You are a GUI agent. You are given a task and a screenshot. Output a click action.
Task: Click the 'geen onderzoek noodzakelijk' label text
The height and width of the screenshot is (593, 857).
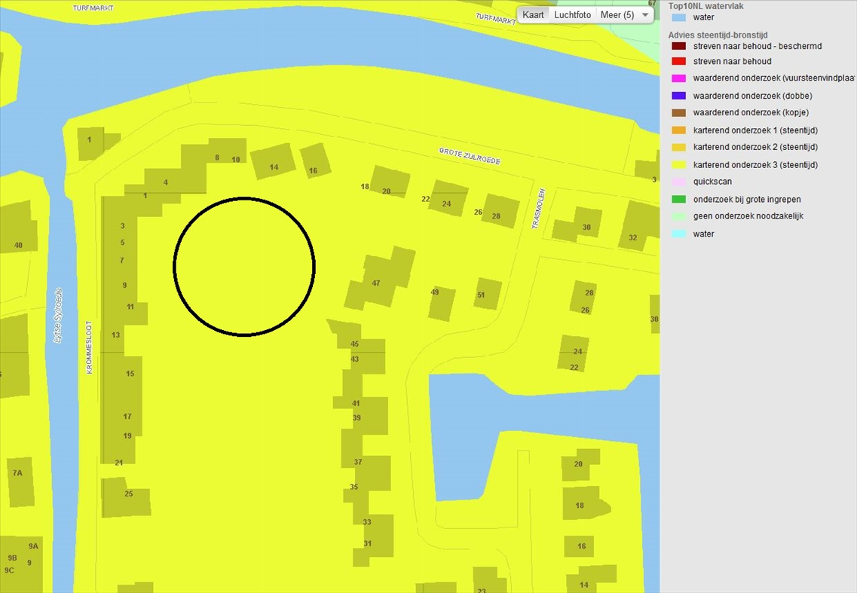(x=748, y=216)
